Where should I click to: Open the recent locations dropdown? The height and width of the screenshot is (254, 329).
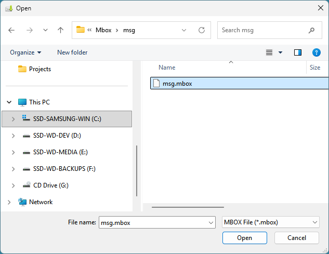[x=45, y=30]
